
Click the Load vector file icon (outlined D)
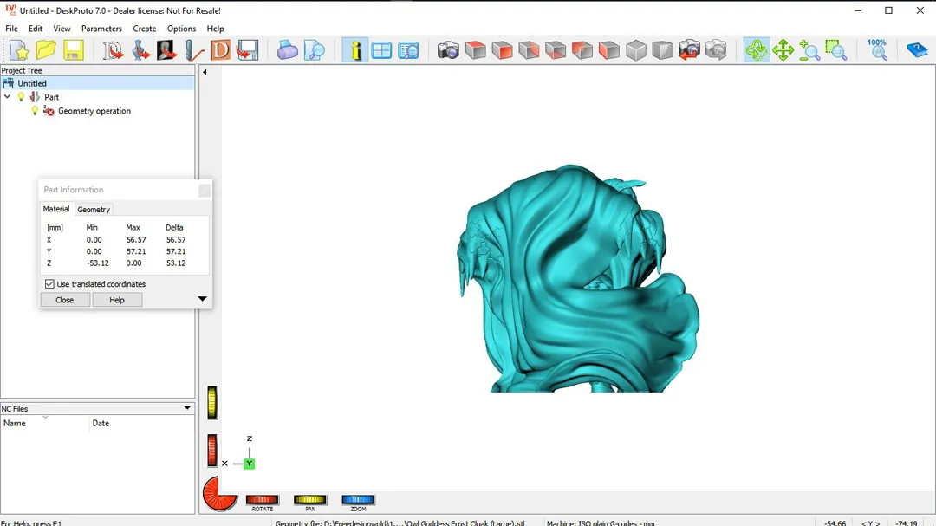tap(113, 50)
